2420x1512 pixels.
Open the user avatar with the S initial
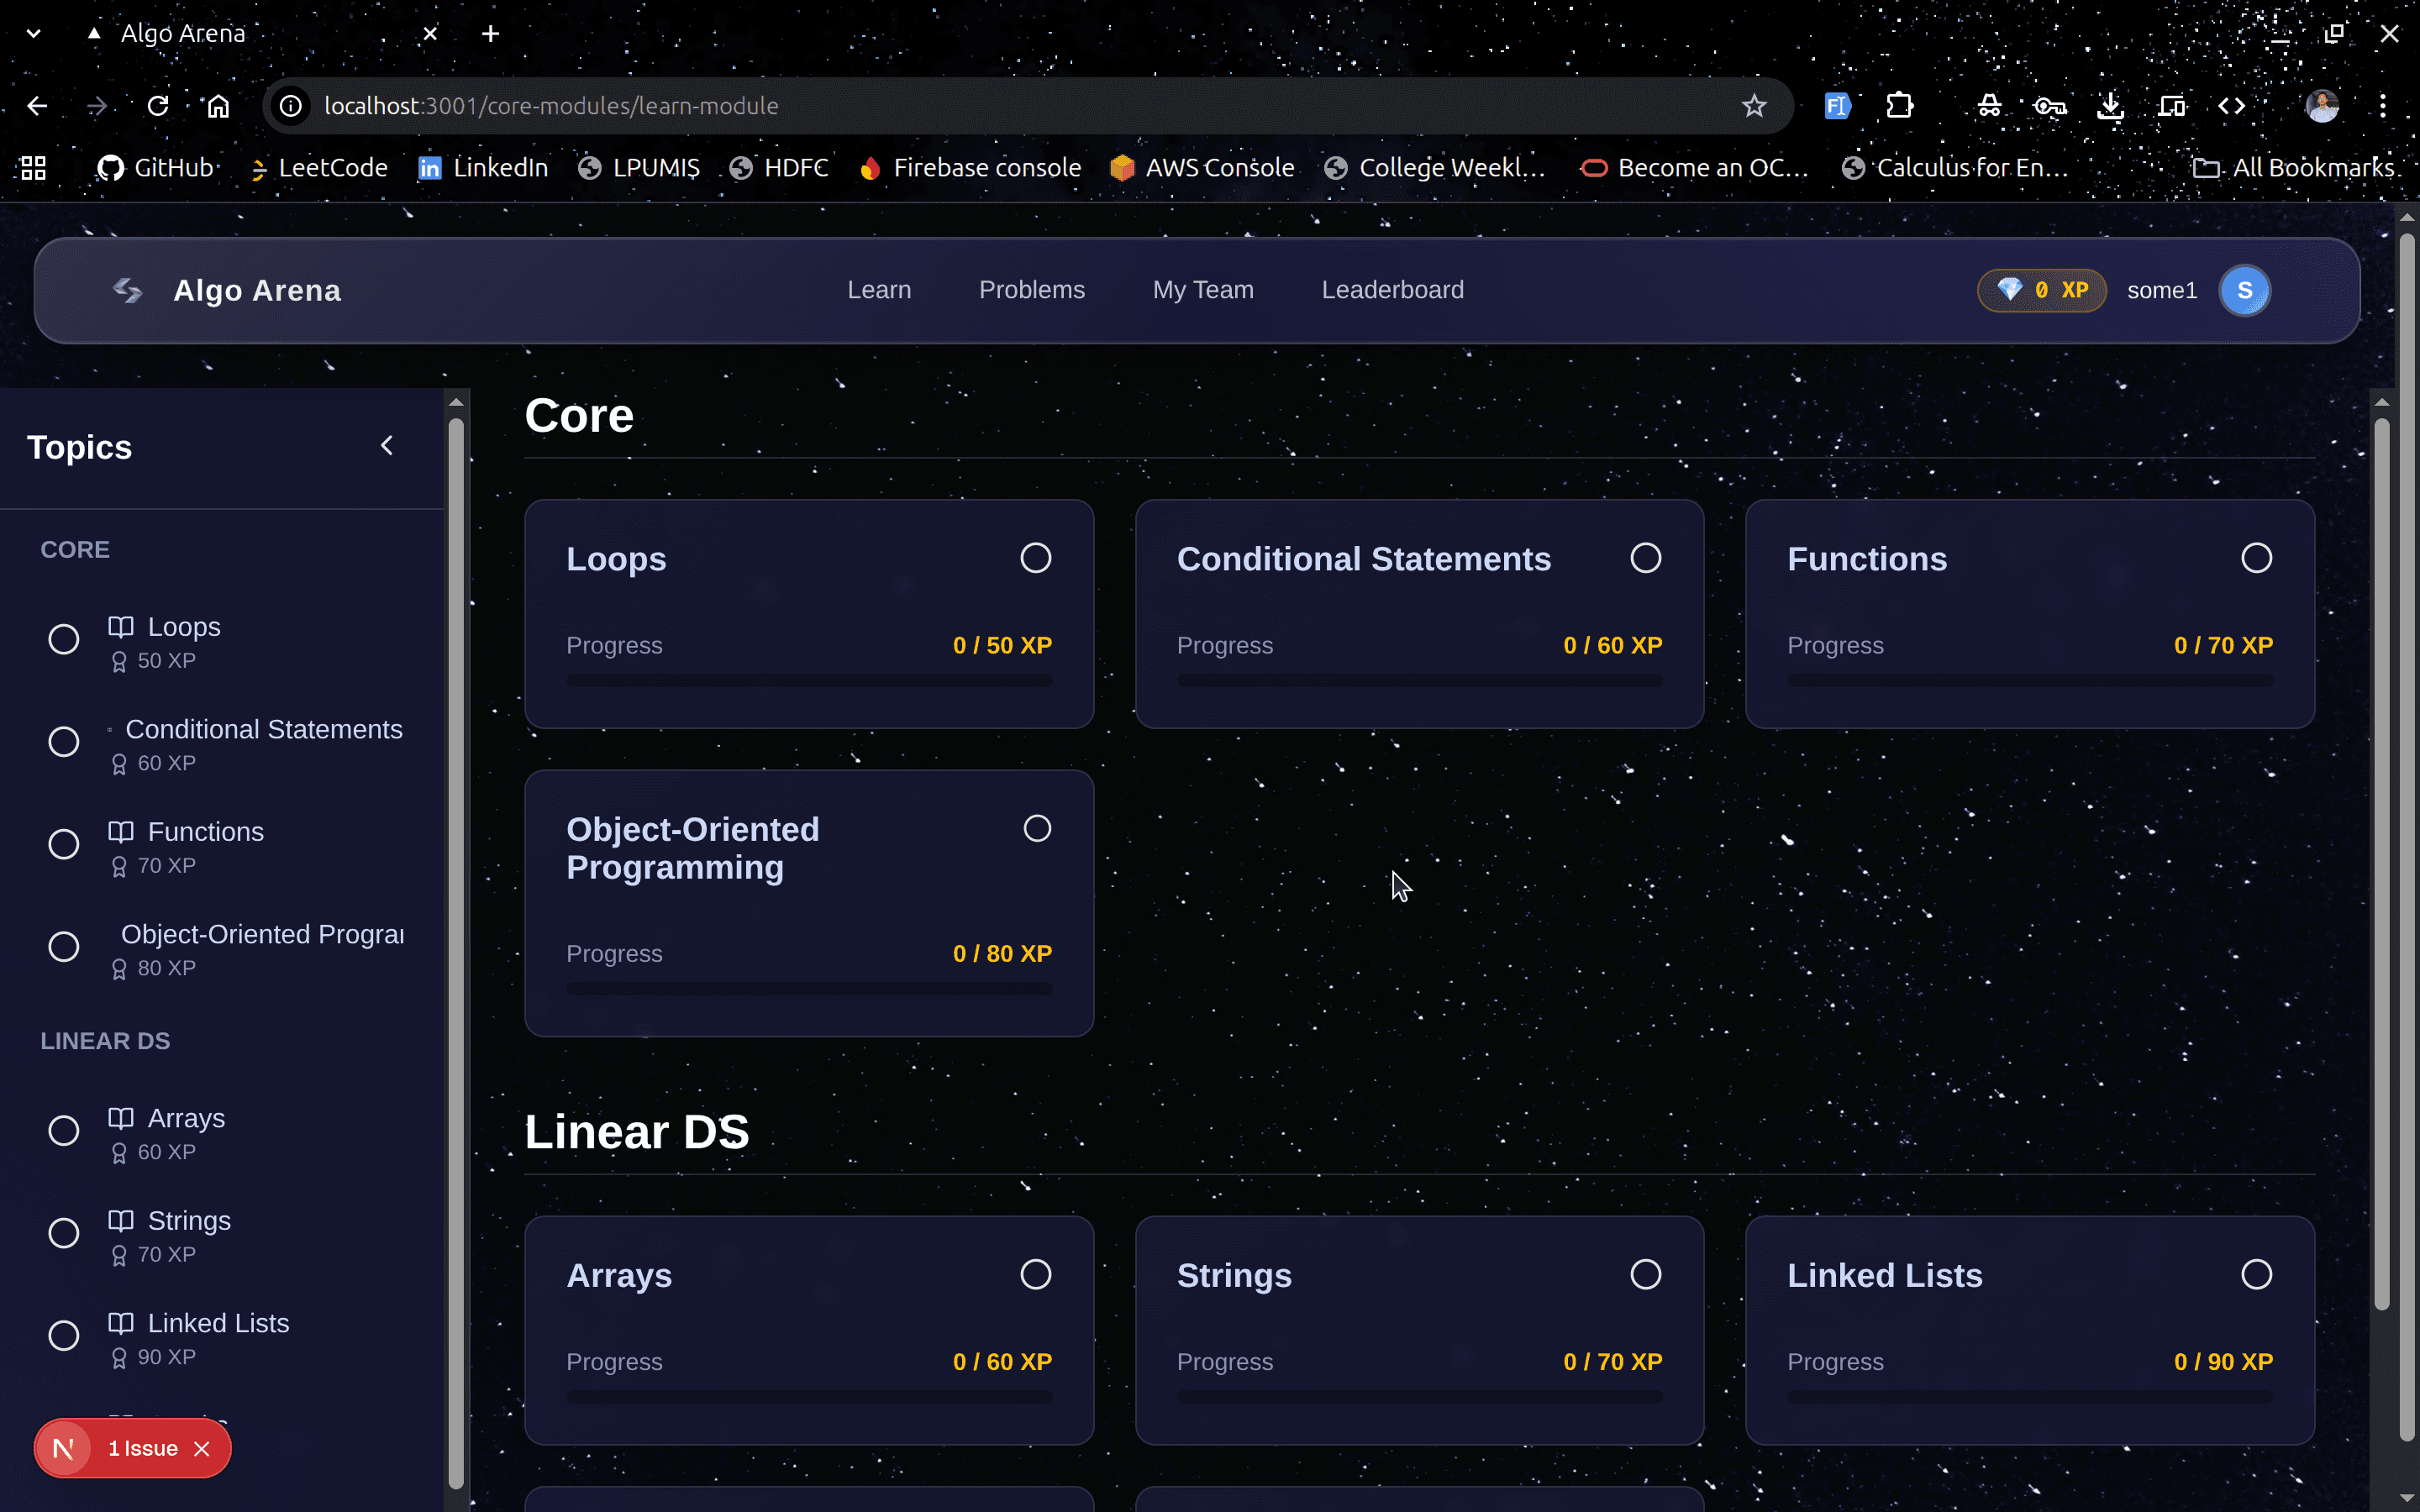[x=2244, y=290]
